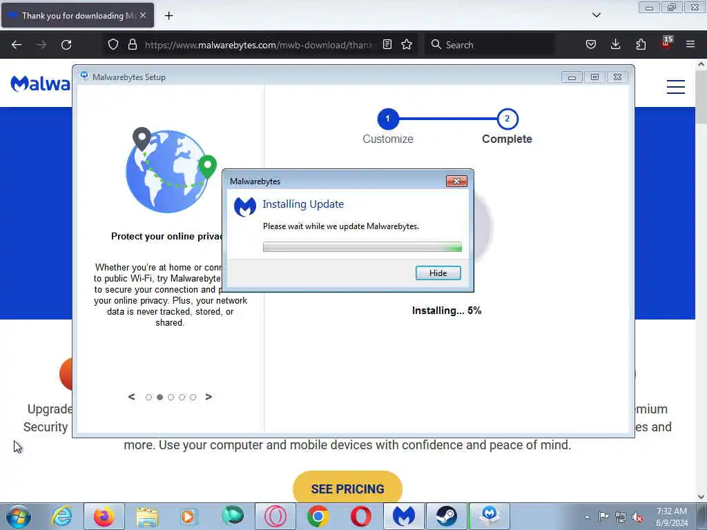Open the Extensions puzzle icon

(641, 45)
